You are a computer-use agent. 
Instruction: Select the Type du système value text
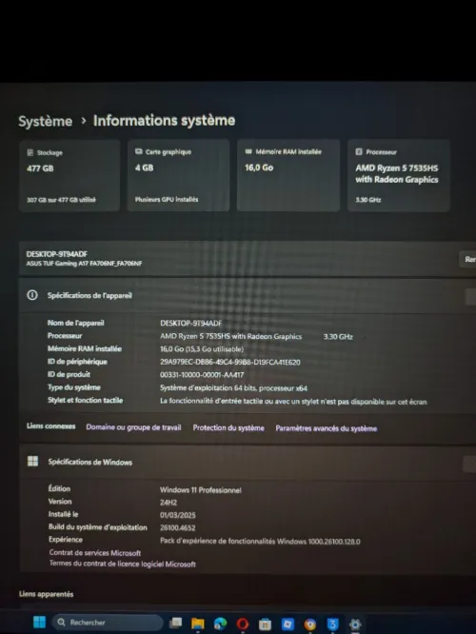tap(233, 388)
